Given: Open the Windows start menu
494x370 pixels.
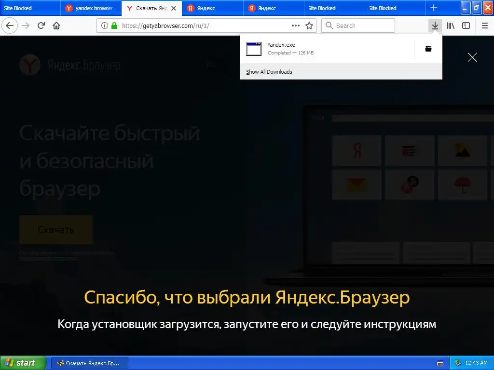Looking at the screenshot, I should [x=23, y=363].
